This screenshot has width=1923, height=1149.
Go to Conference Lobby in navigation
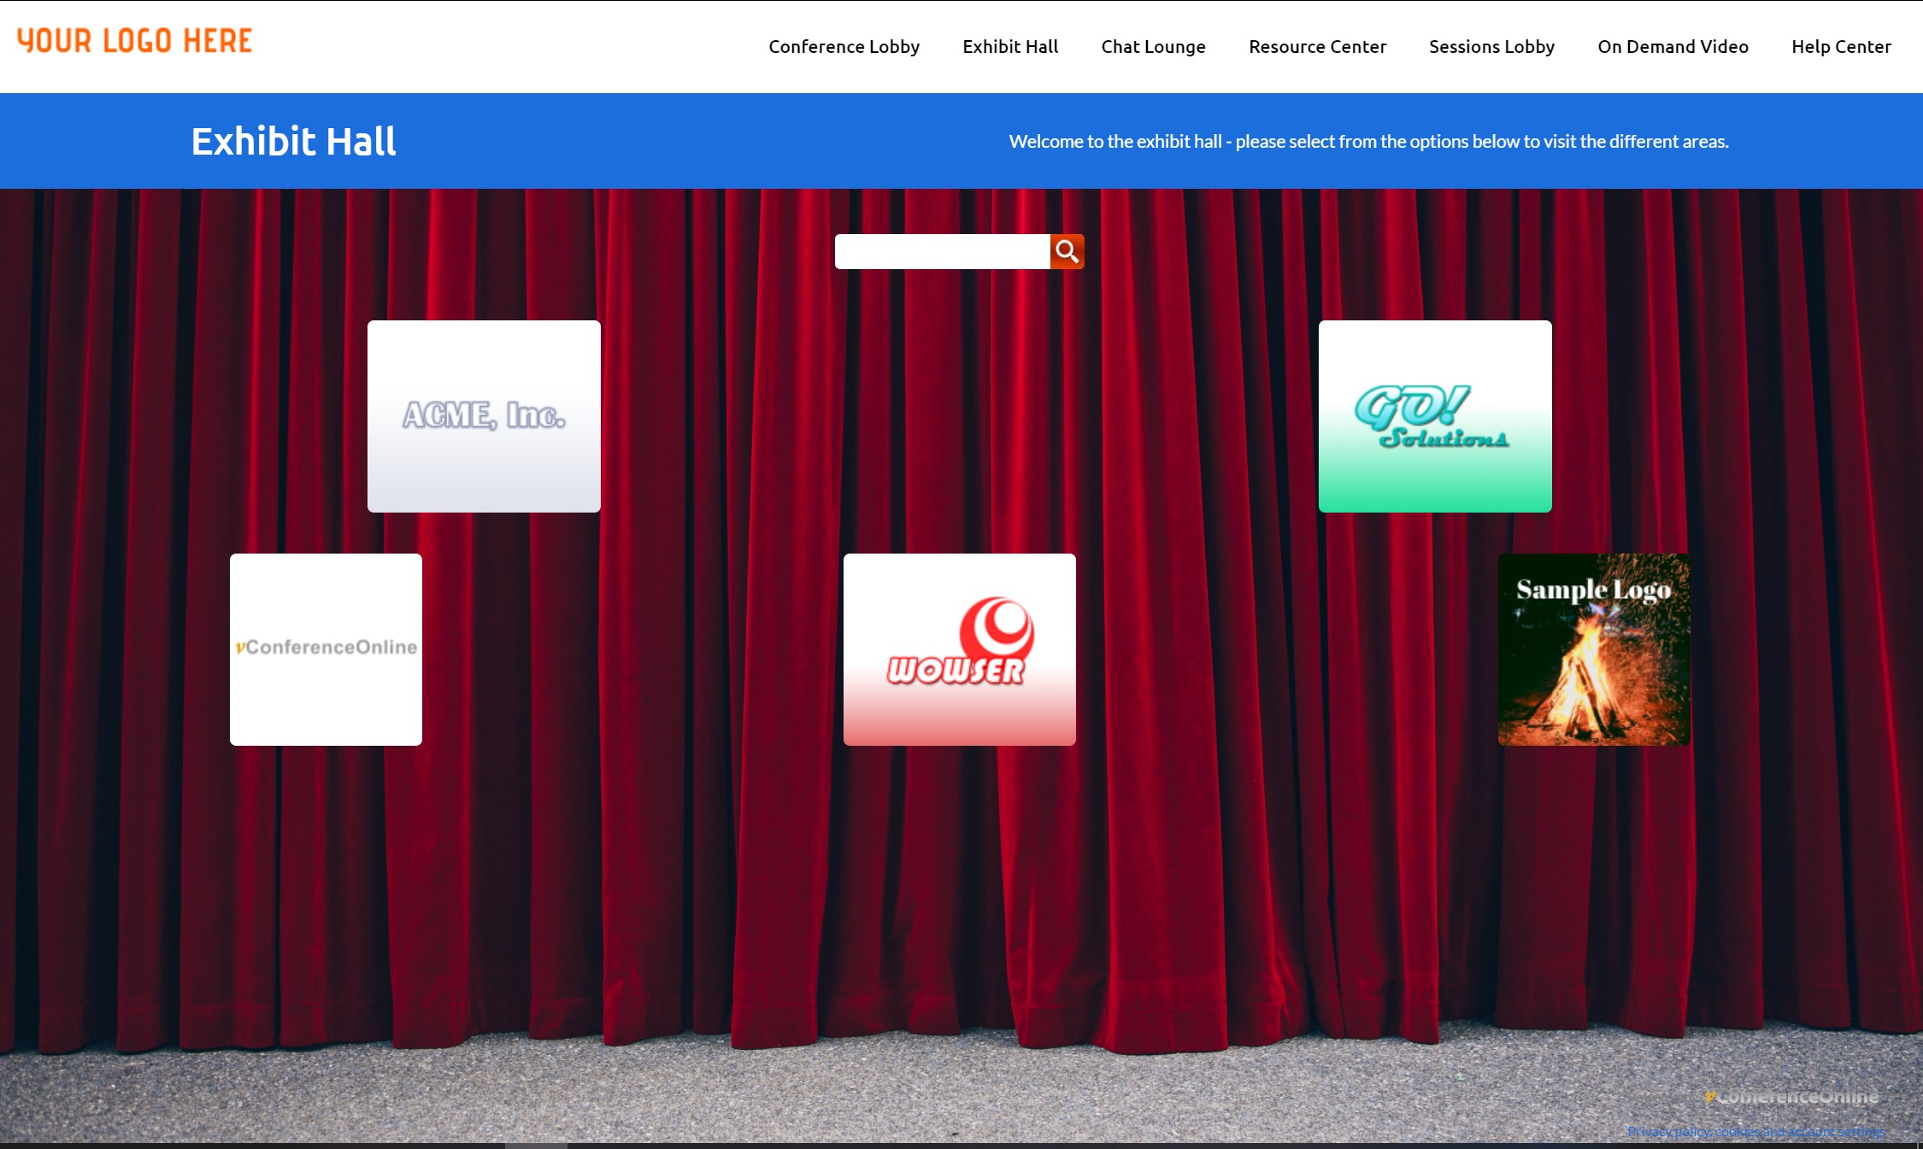(844, 47)
